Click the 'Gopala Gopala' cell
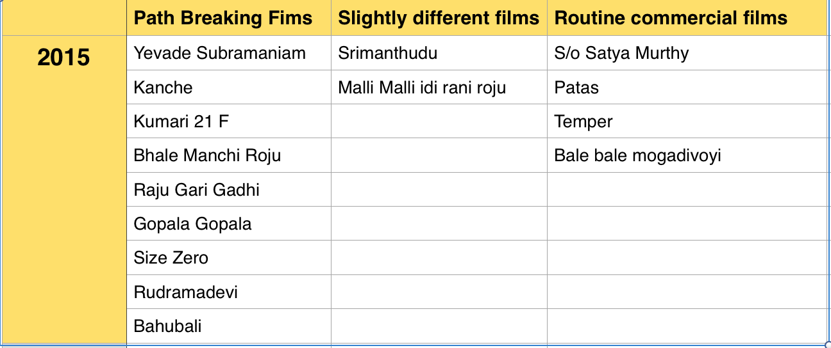Image resolution: width=831 pixels, height=348 pixels. 192,224
